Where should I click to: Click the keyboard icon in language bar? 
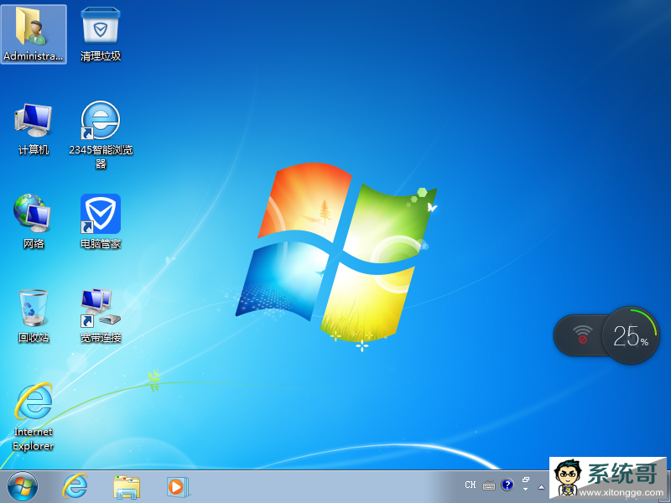[489, 485]
